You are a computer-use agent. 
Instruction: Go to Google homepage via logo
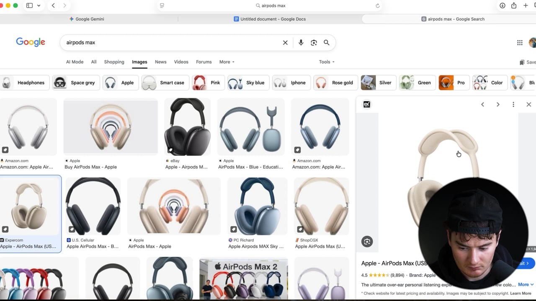tap(31, 42)
